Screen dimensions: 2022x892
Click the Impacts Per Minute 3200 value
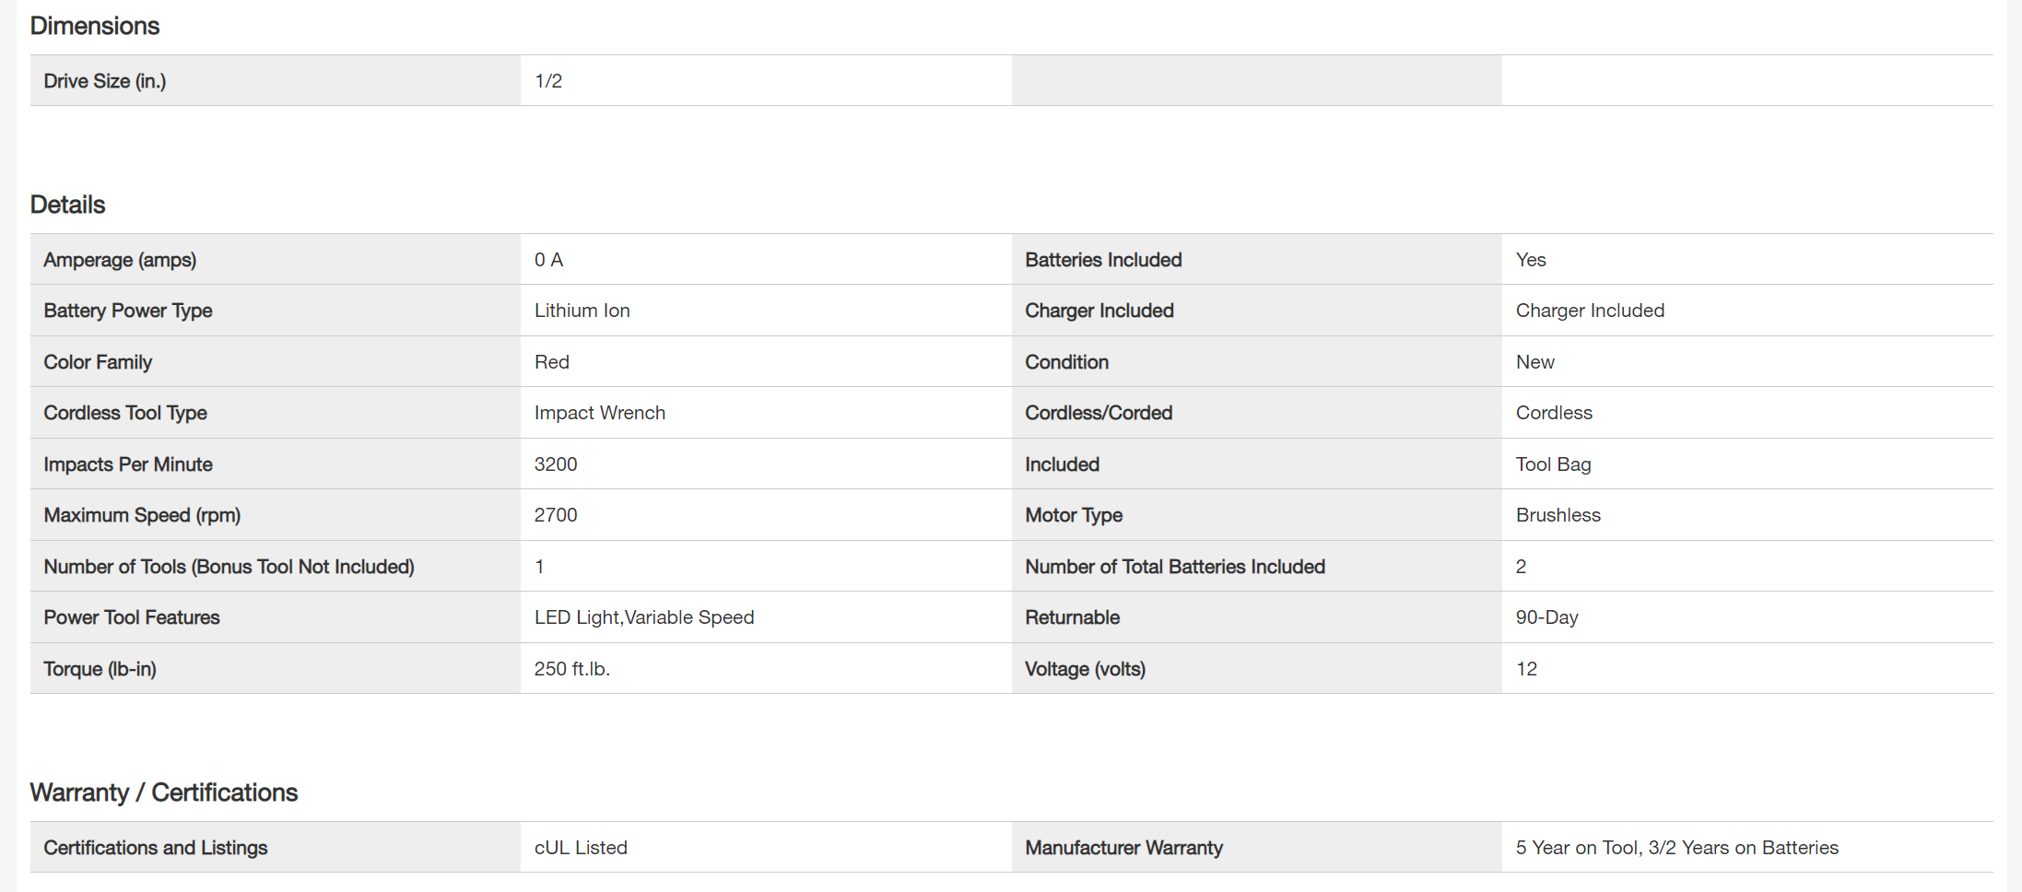pos(556,464)
